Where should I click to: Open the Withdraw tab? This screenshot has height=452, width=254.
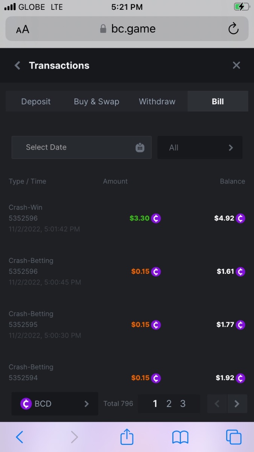pos(157,101)
